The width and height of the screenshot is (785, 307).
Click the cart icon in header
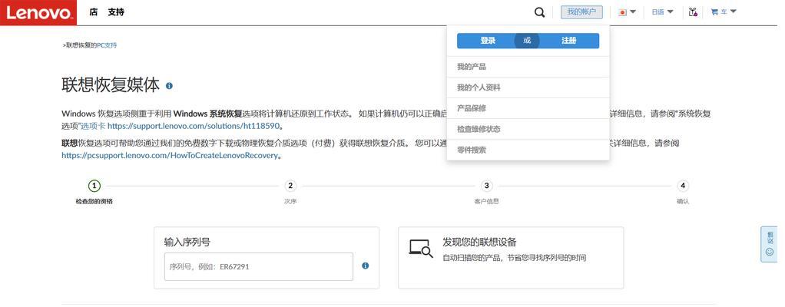click(x=714, y=12)
